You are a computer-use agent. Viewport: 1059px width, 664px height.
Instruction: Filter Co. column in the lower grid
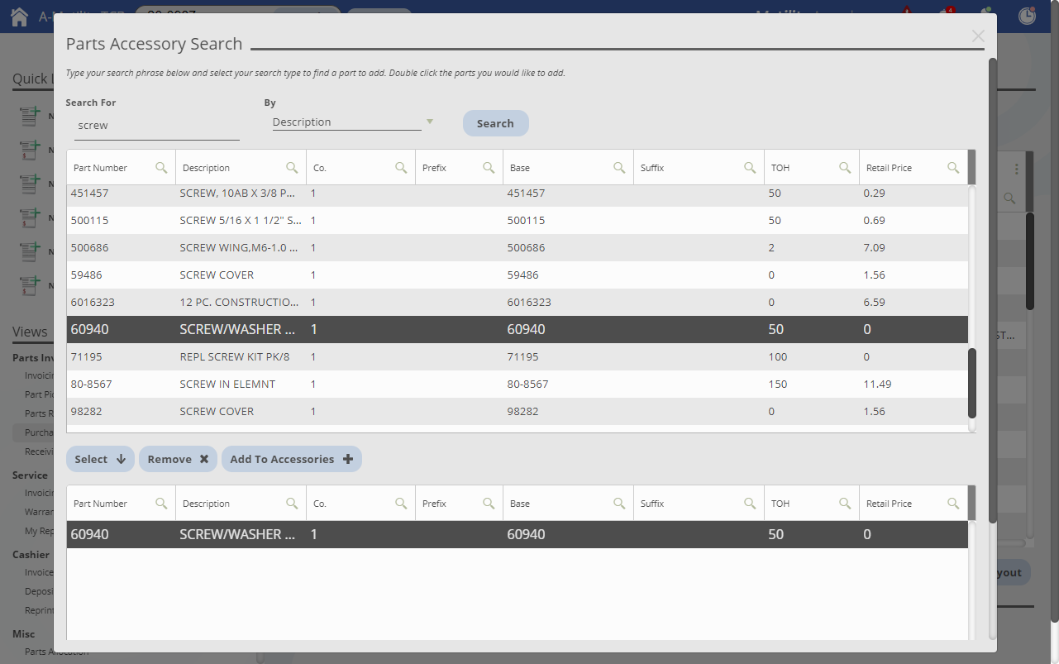[x=401, y=504]
